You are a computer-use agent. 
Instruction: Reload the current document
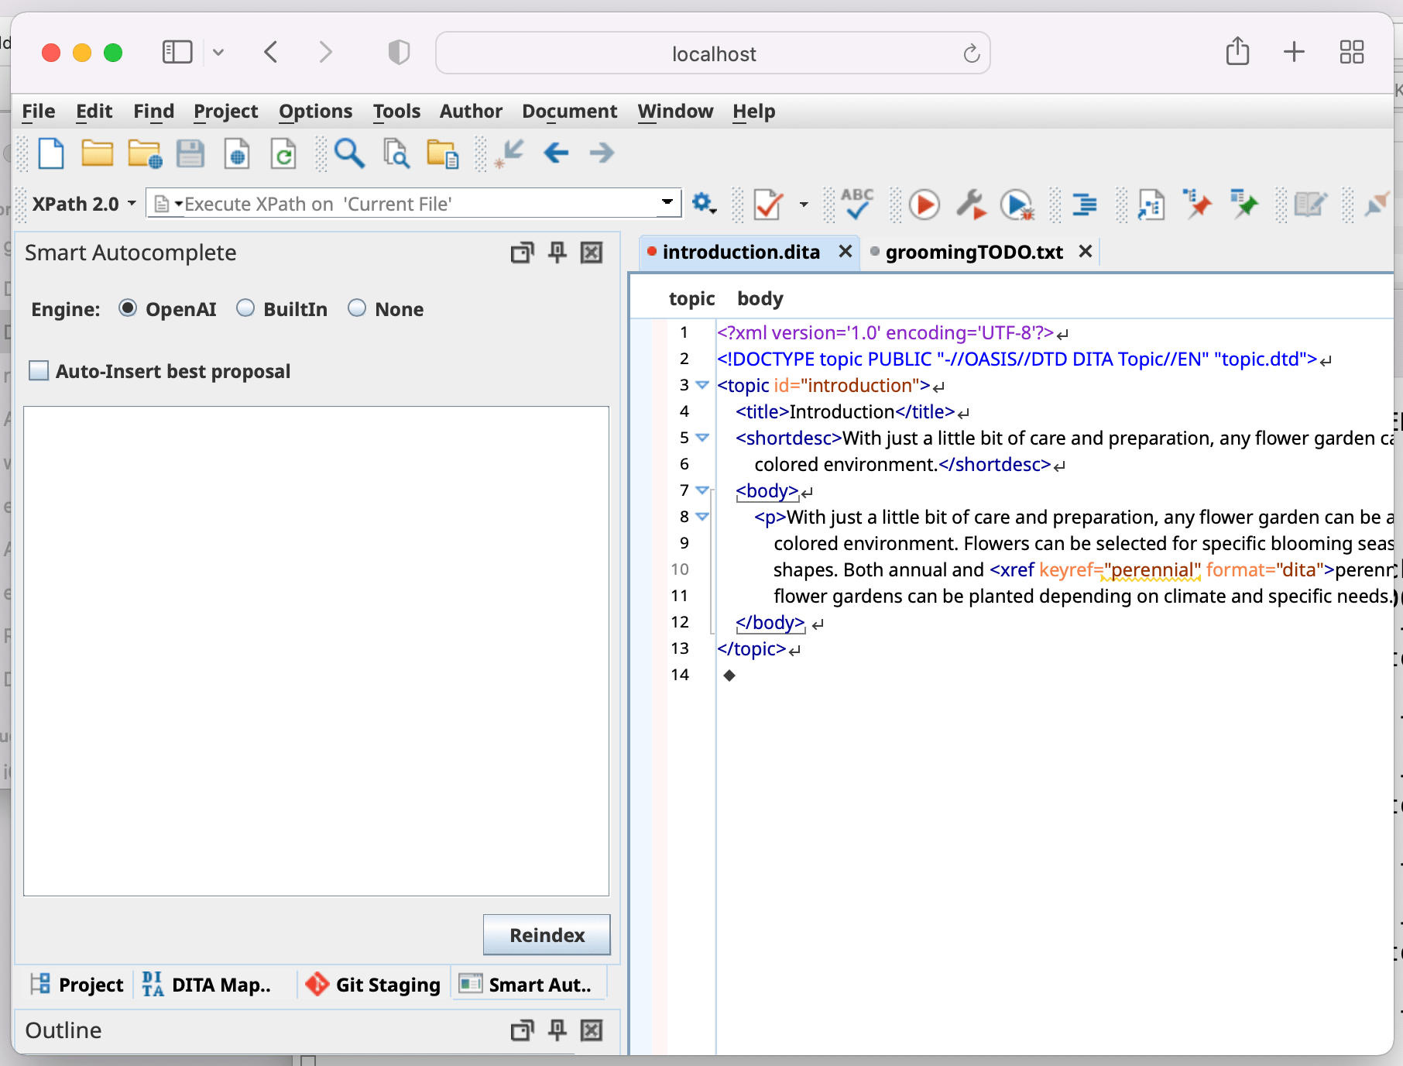click(x=283, y=153)
